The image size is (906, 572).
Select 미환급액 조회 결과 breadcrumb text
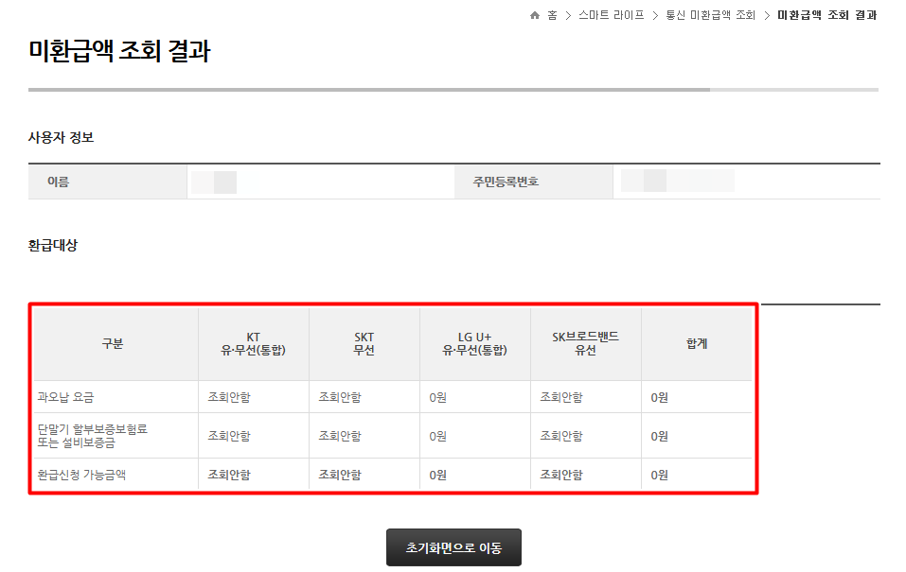(x=826, y=15)
